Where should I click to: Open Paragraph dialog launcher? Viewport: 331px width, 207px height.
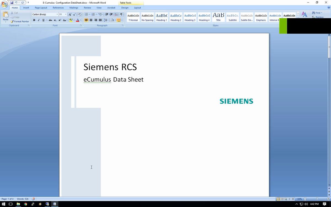[122, 25]
